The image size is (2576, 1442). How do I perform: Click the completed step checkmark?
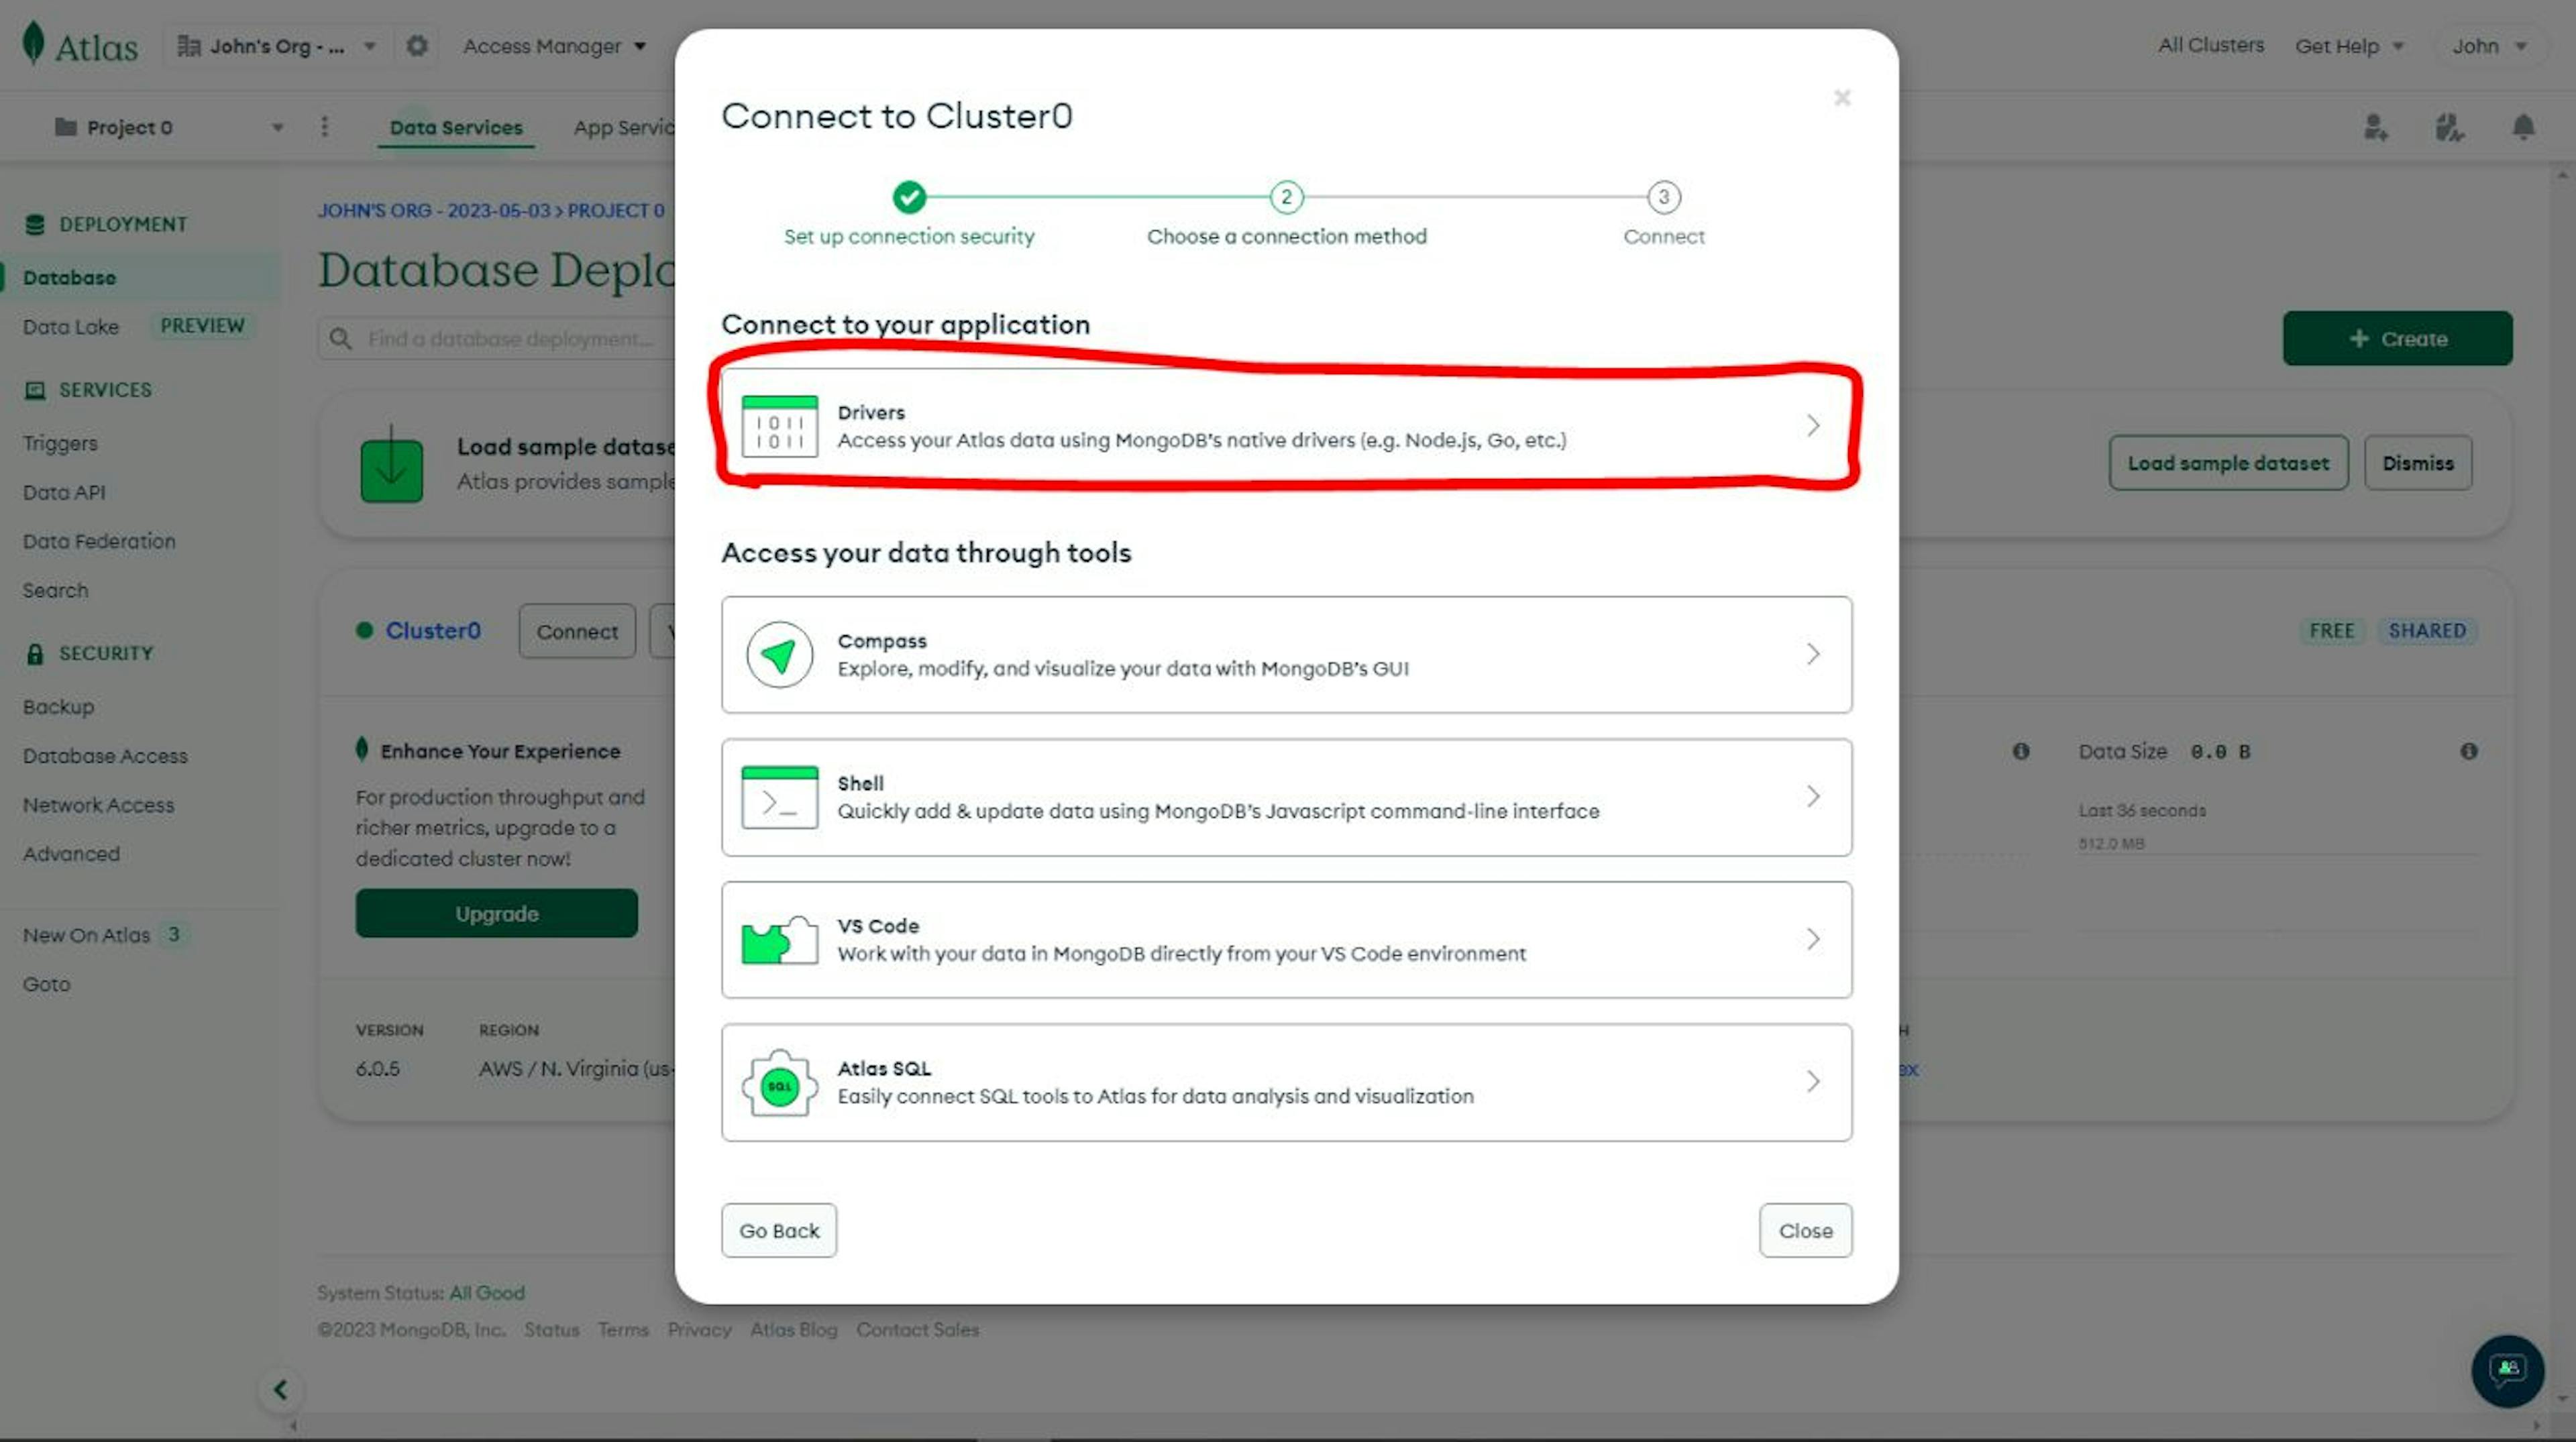(x=909, y=197)
